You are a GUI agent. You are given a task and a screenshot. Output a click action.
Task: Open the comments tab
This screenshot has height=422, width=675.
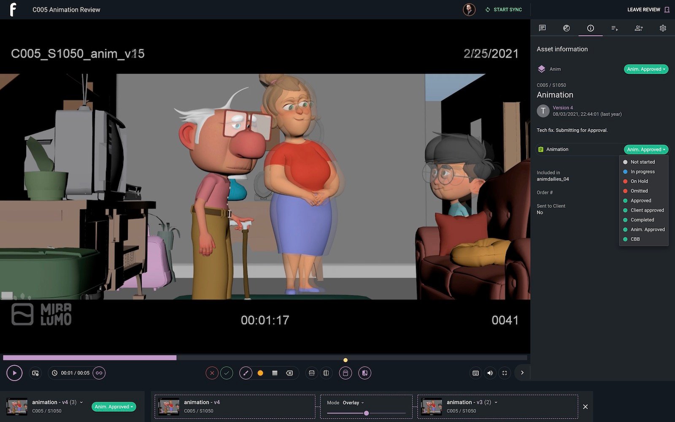(x=543, y=28)
